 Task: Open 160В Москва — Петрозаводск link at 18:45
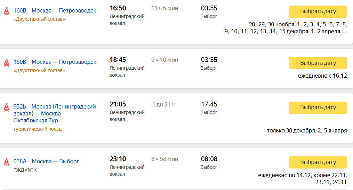click(x=55, y=62)
